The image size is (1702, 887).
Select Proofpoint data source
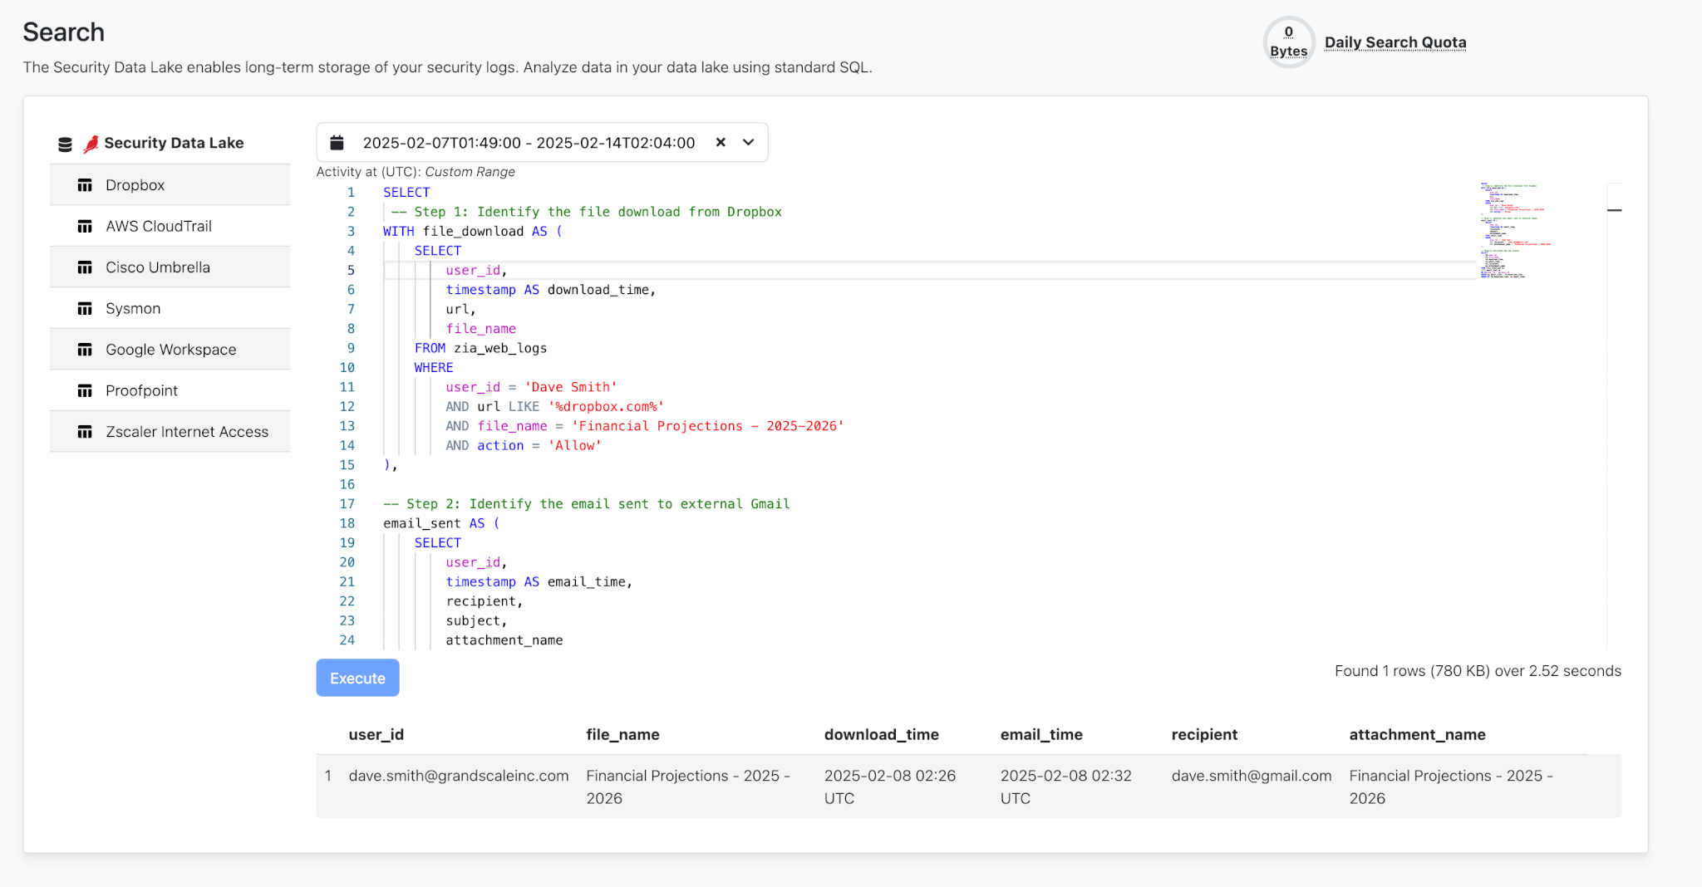170,390
